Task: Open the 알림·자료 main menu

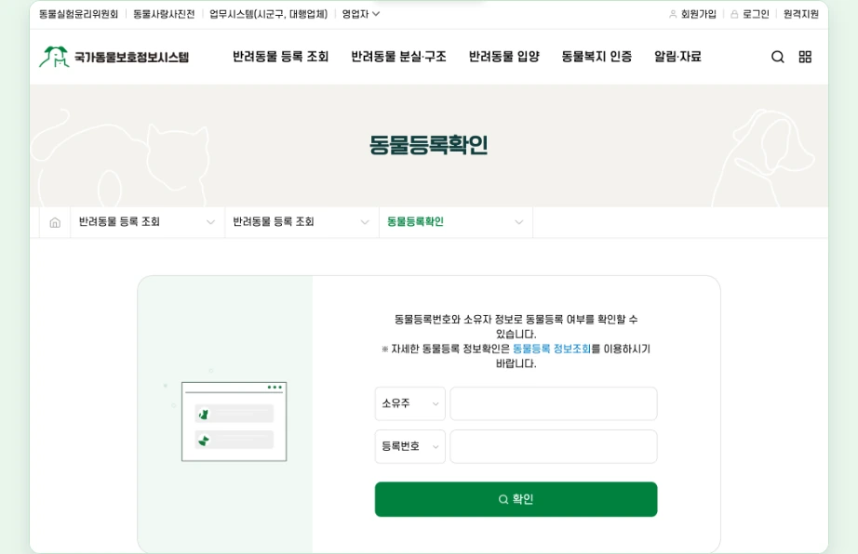Action: click(677, 57)
